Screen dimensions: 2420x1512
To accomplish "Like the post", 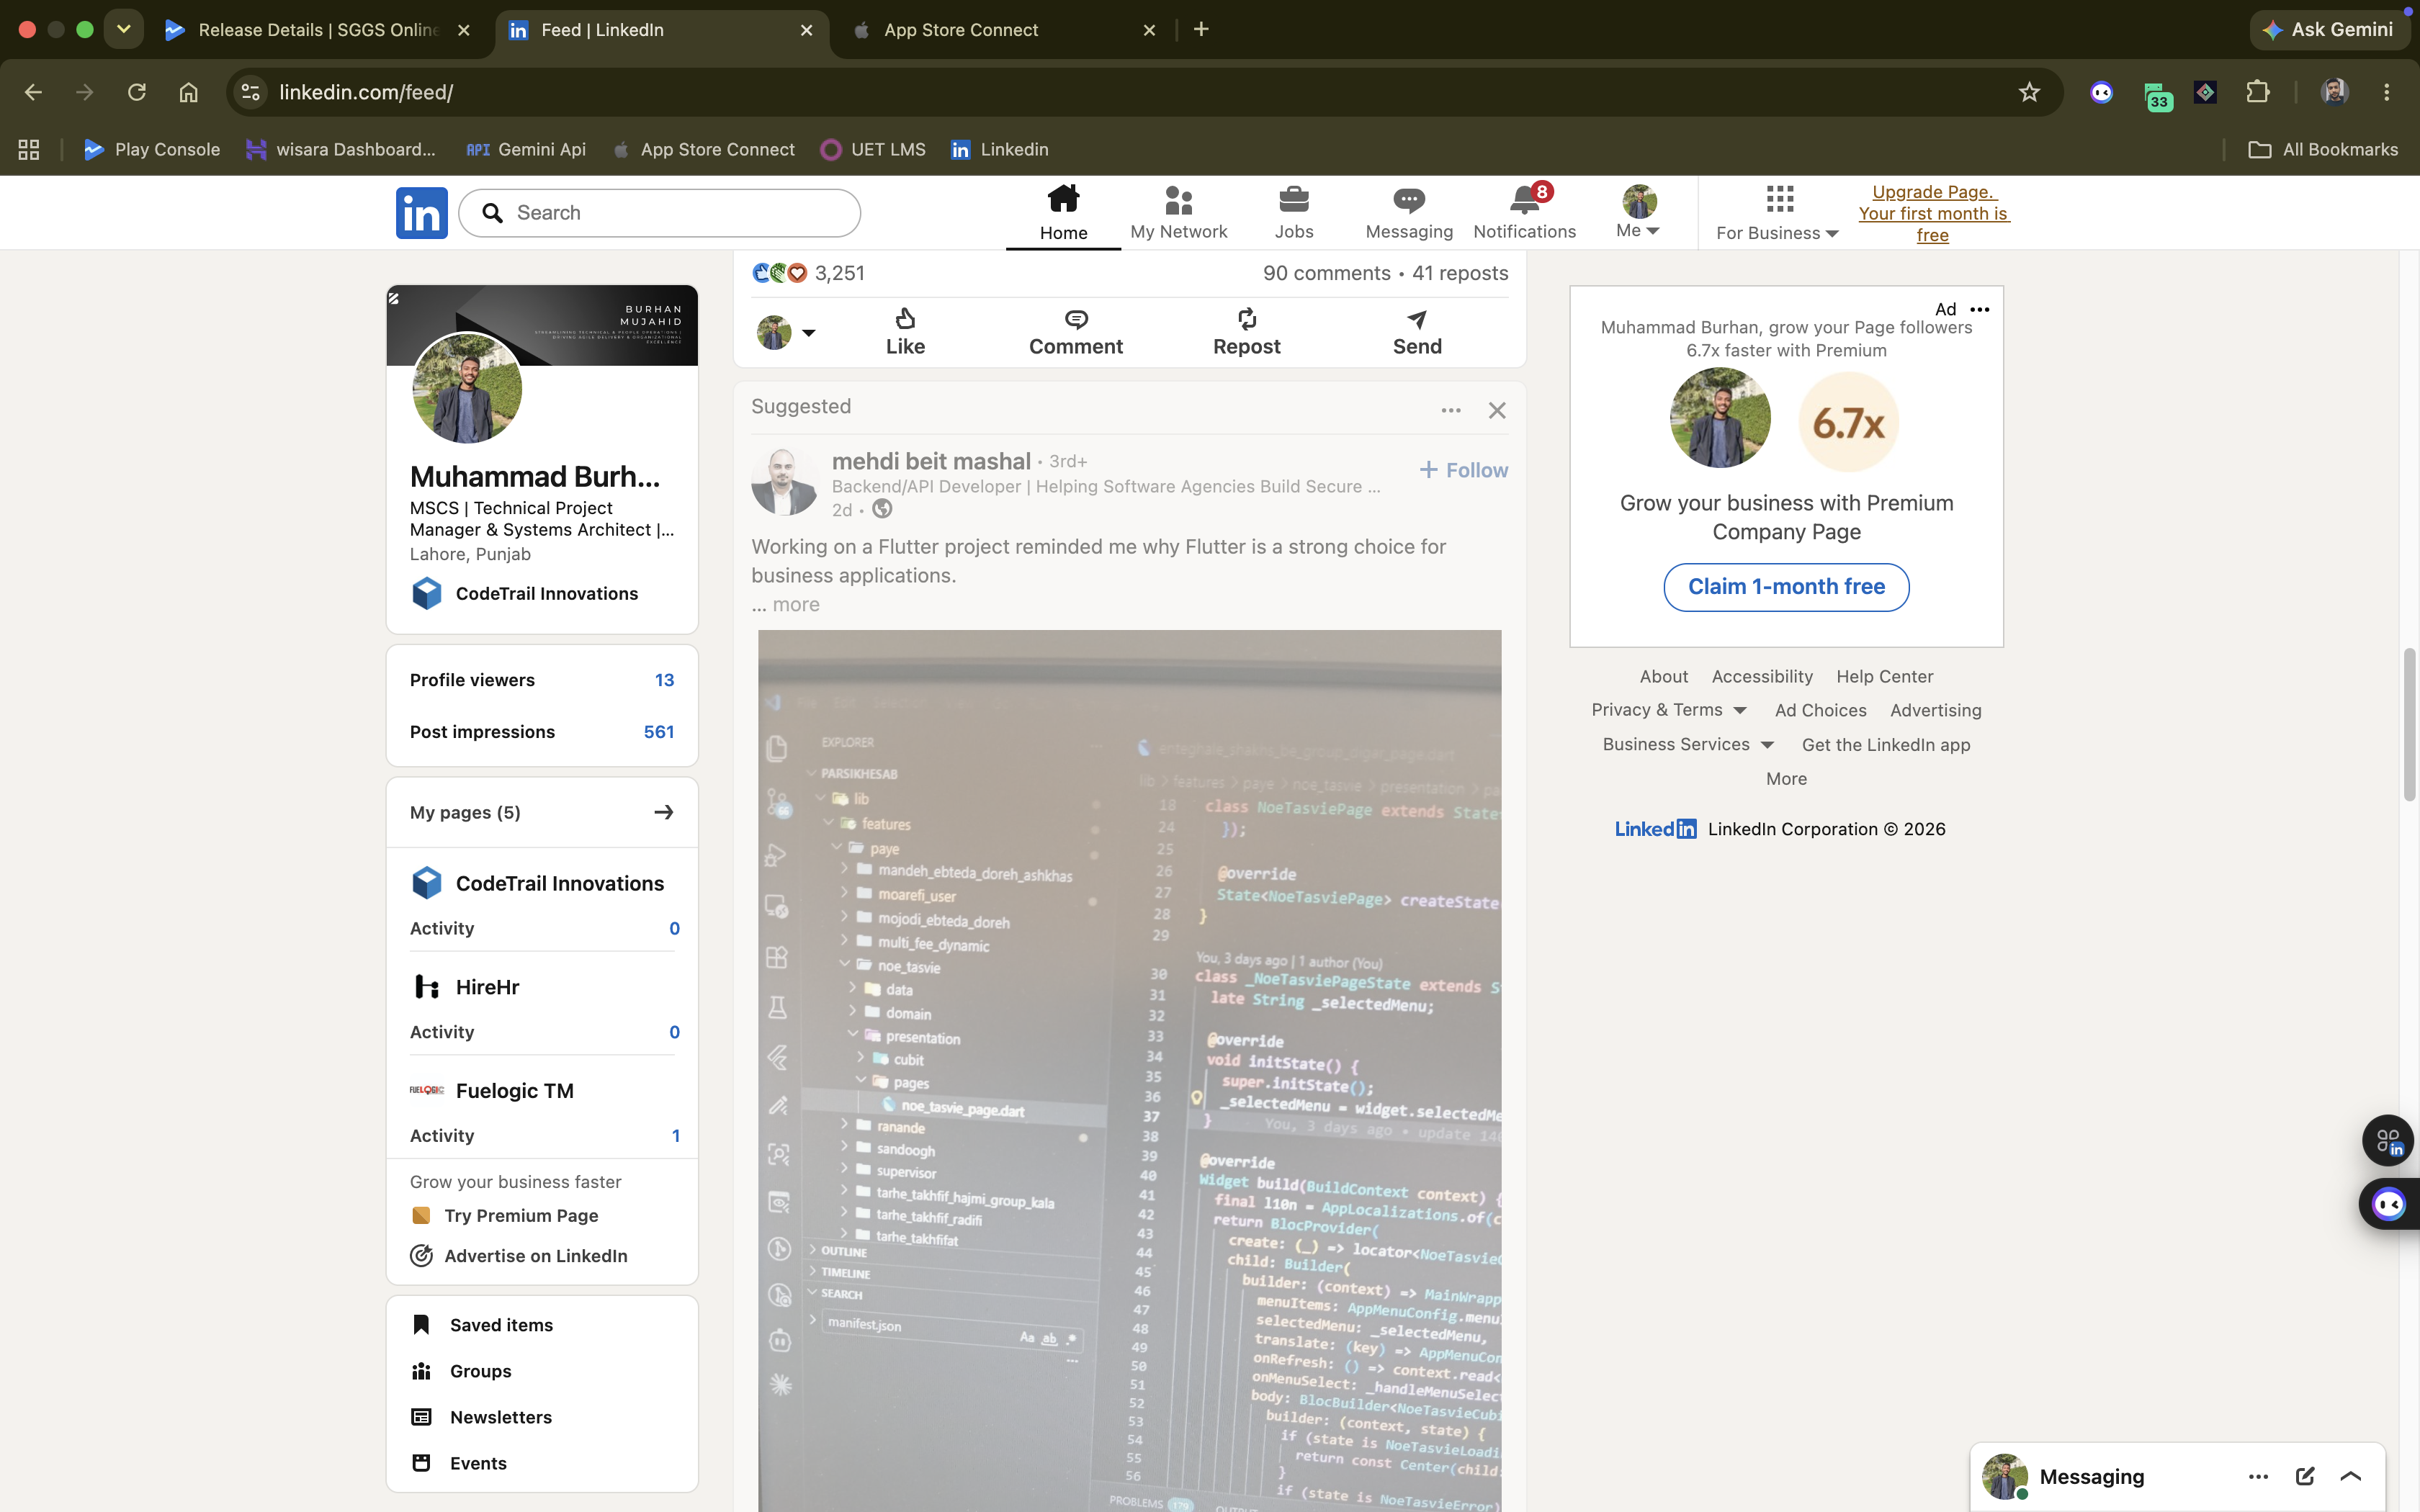I will [905, 332].
